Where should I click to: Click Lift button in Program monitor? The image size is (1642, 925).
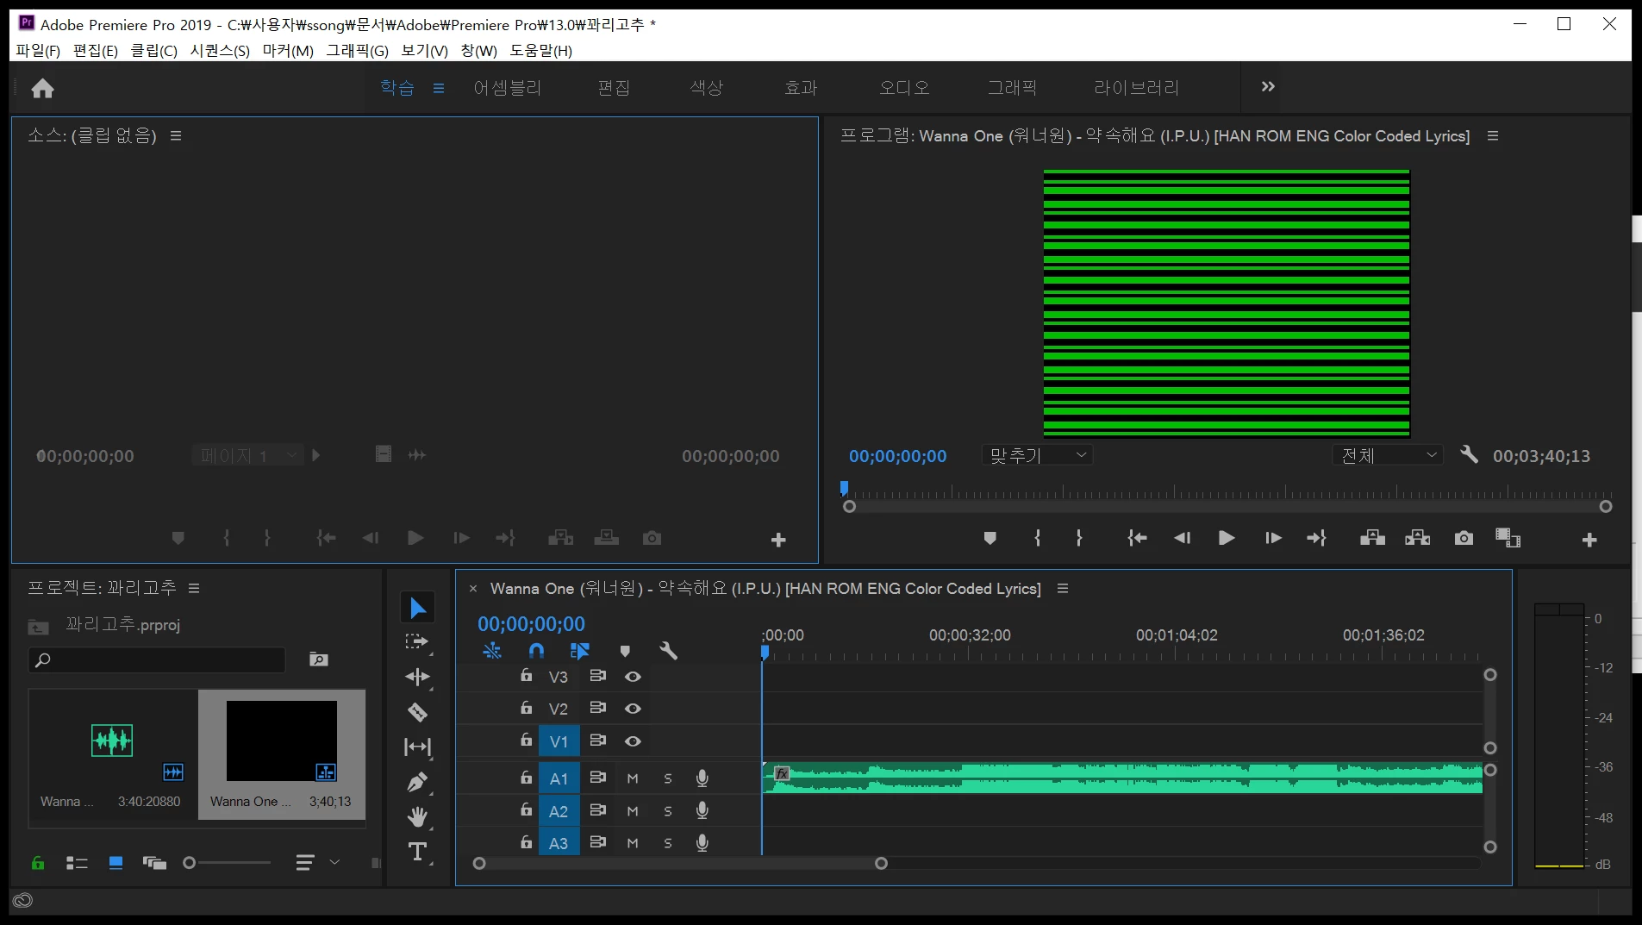pyautogui.click(x=1372, y=539)
